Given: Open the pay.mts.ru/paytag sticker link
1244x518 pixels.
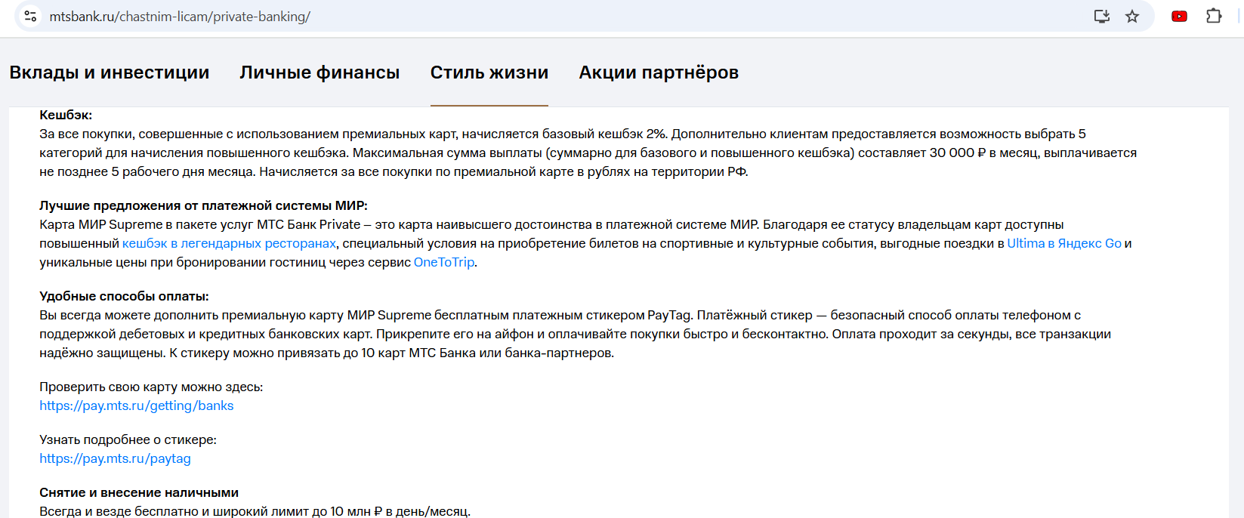Looking at the screenshot, I should coord(115,458).
